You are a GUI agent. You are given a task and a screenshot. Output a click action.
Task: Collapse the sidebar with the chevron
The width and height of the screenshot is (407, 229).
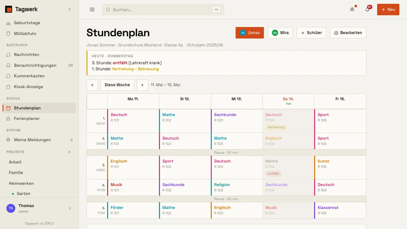(70, 10)
